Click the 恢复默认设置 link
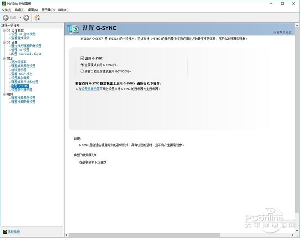Screen dimensions: 300x238 (x=282, y=32)
